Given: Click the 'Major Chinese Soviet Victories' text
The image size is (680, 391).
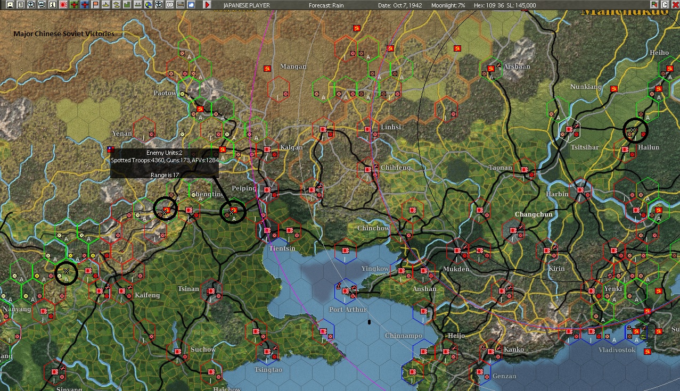Looking at the screenshot, I should (64, 34).
